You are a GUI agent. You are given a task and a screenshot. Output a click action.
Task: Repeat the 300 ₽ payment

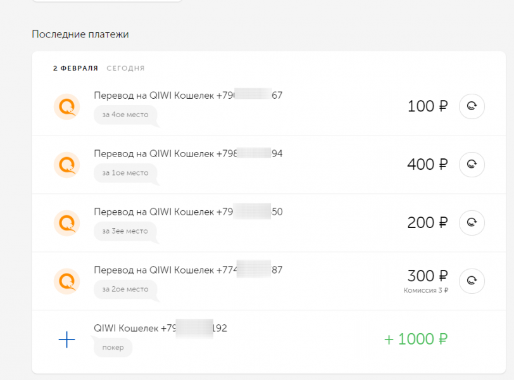pos(471,281)
